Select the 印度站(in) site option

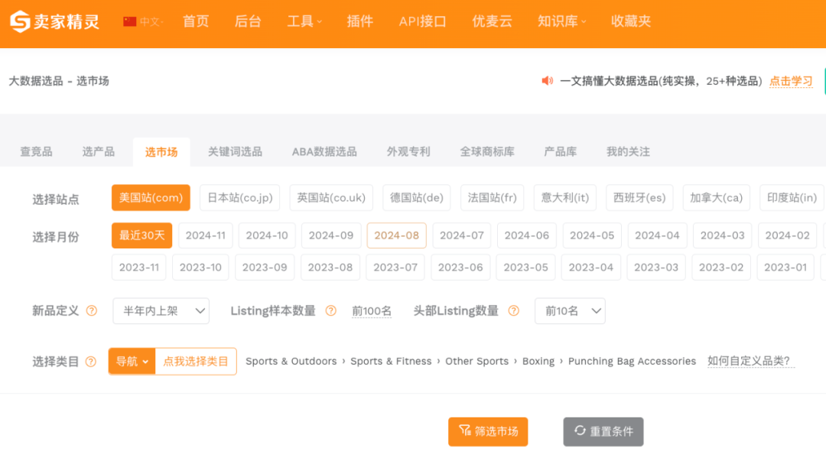pos(792,197)
